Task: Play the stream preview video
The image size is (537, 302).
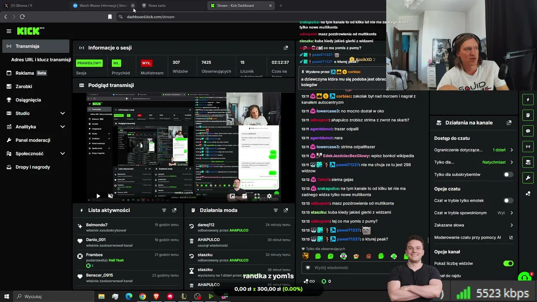Action: (98, 196)
